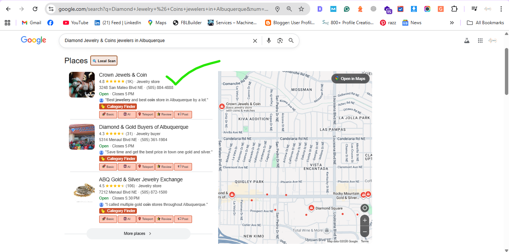This screenshot has width=509, height=252.
Task: Expand More places list
Action: click(x=138, y=234)
